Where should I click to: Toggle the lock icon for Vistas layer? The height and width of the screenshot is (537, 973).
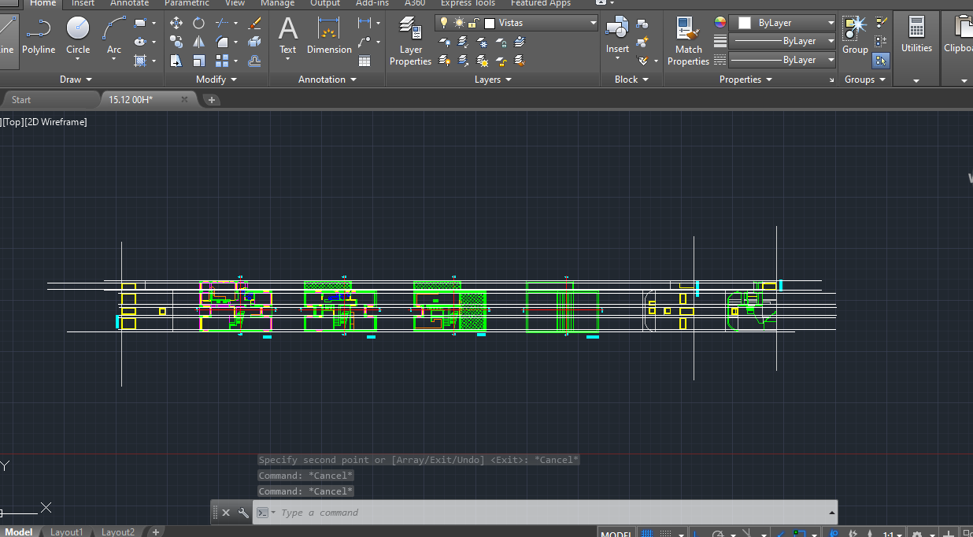(x=473, y=23)
